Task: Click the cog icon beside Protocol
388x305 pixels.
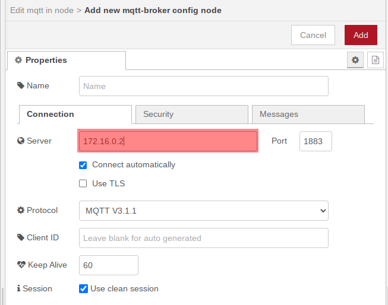Action: tap(21, 210)
